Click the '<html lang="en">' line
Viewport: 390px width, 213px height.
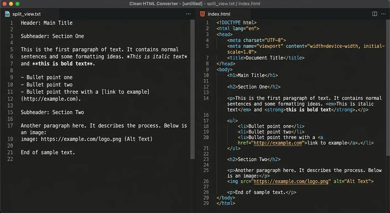point(238,29)
